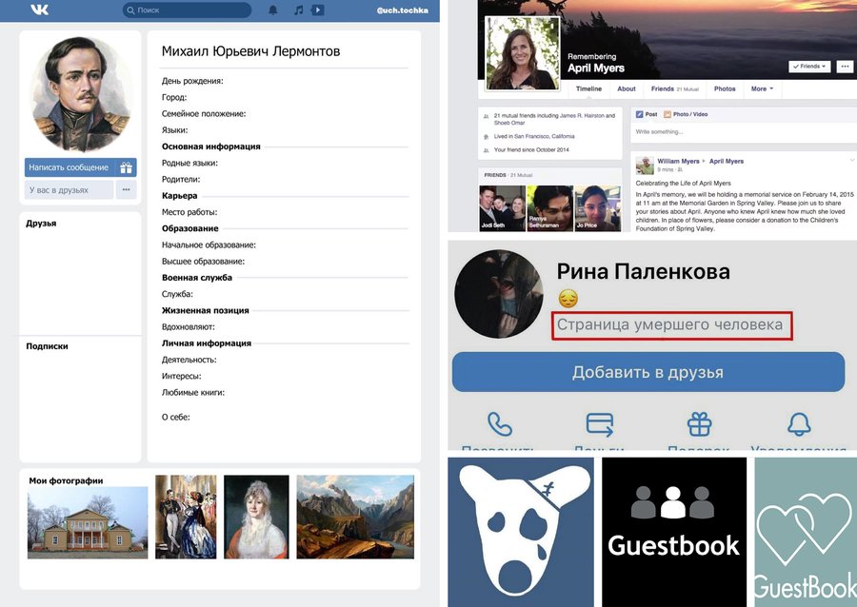
Task: Click the "Военная служба" section heading
Action: [197, 277]
